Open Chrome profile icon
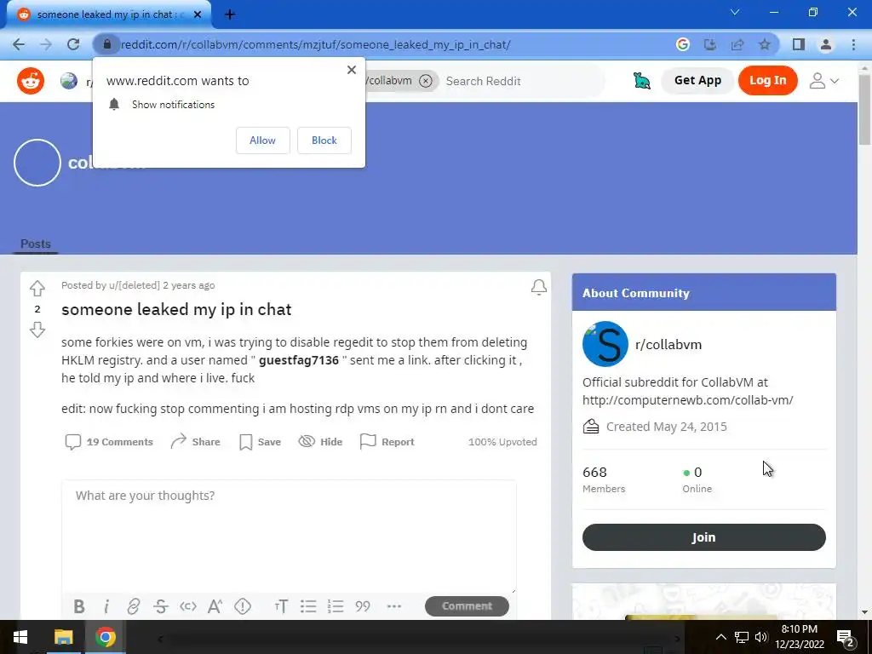Viewport: 872px width, 654px height. pyautogui.click(x=826, y=44)
